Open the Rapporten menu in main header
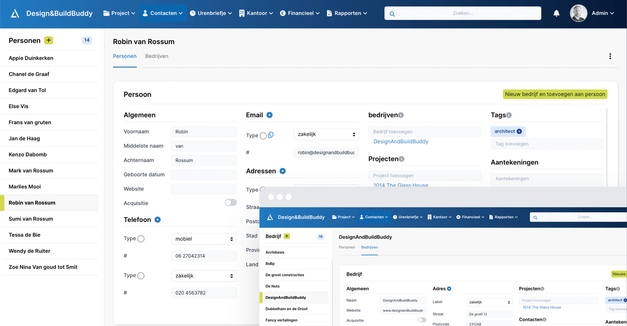The height and width of the screenshot is (326, 627). coord(347,13)
